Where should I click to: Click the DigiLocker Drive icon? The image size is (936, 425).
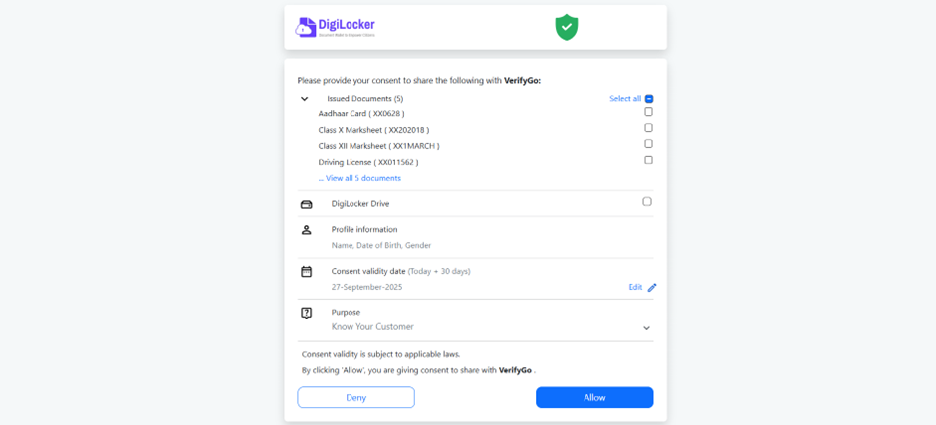(x=307, y=204)
